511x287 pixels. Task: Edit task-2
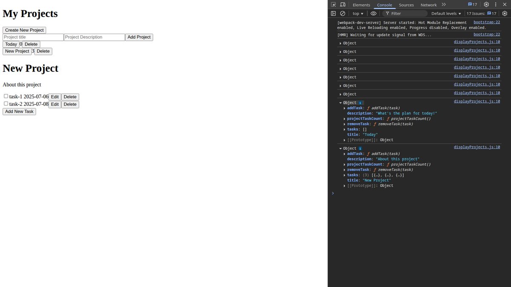pos(55,104)
